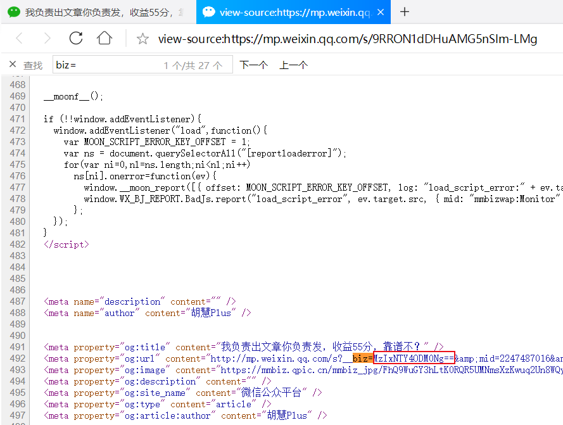Screen dimensions: 563x425
Task: Open the og:image link https://mmbiz.qpic.cn
Action: tap(391, 370)
